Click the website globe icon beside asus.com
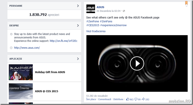Viewport: 193px width, 105px height. click(x=11, y=48)
